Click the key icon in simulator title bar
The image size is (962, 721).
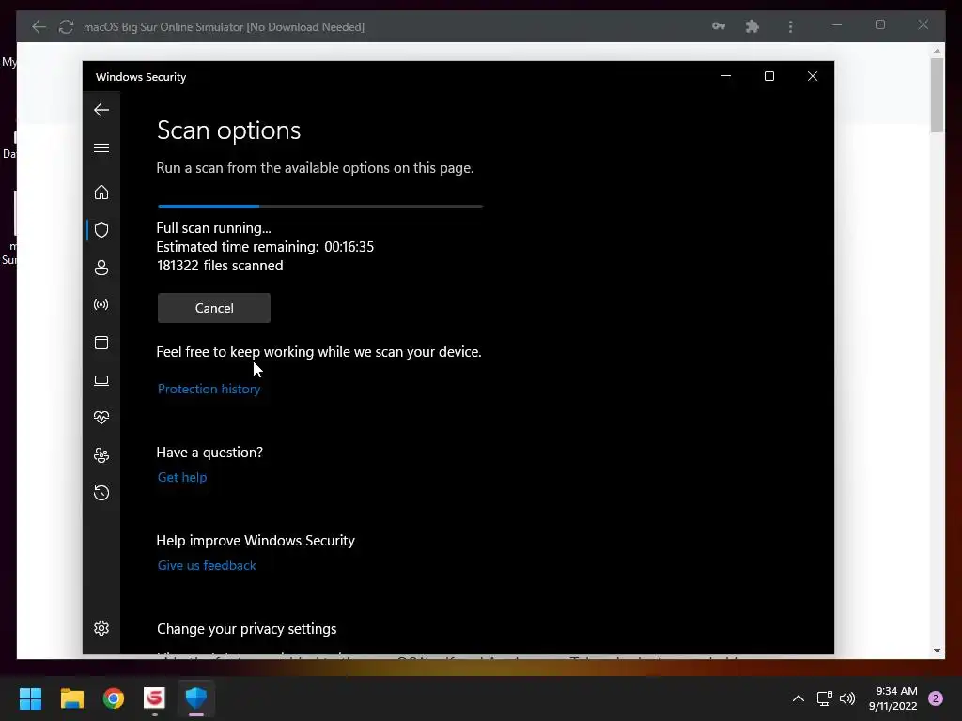tap(719, 26)
